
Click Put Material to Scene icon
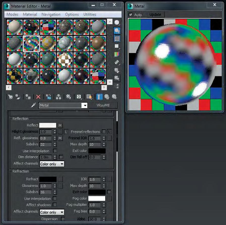(18, 97)
